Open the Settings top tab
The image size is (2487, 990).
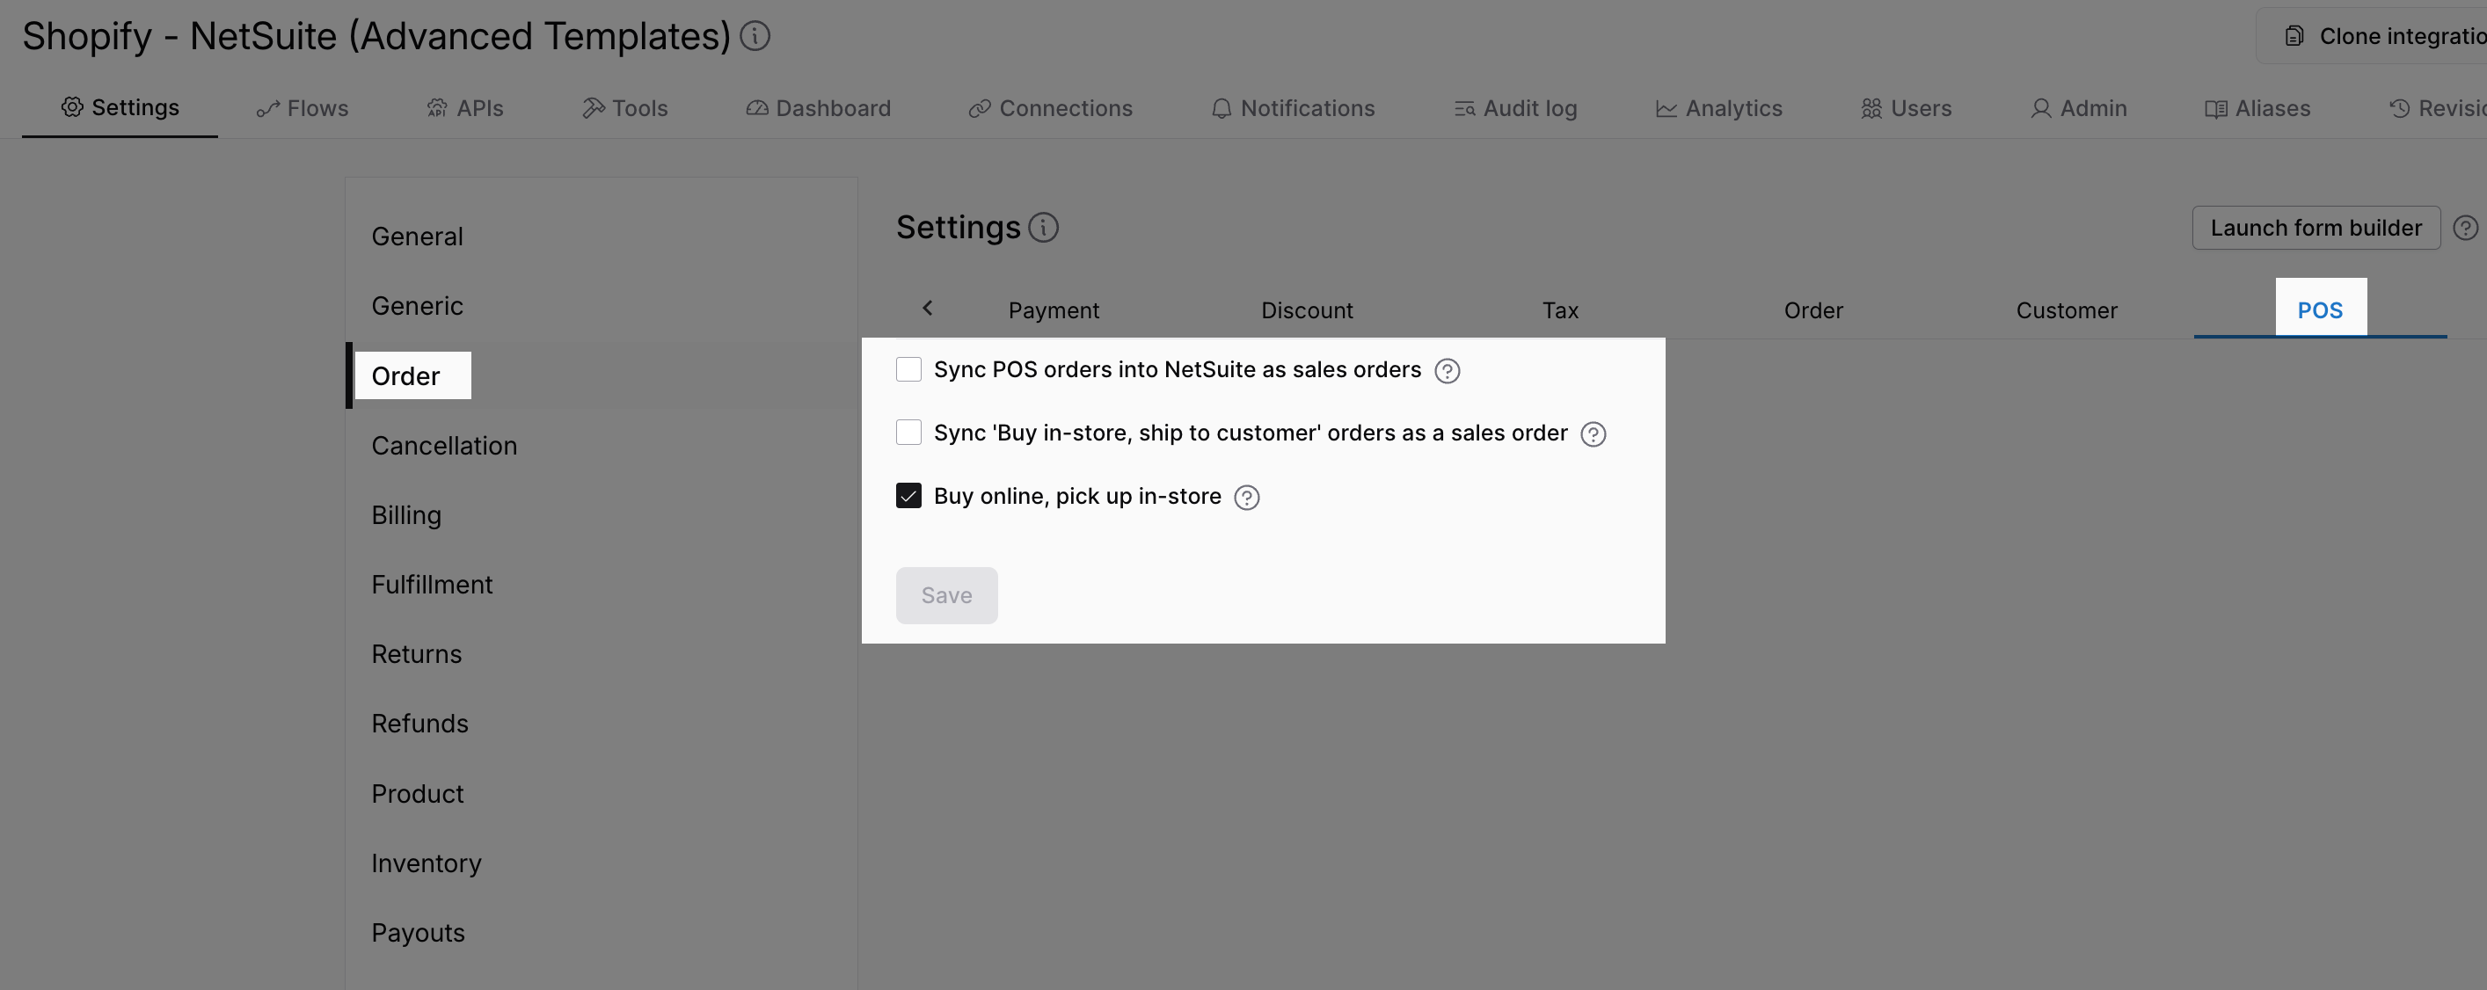point(120,108)
